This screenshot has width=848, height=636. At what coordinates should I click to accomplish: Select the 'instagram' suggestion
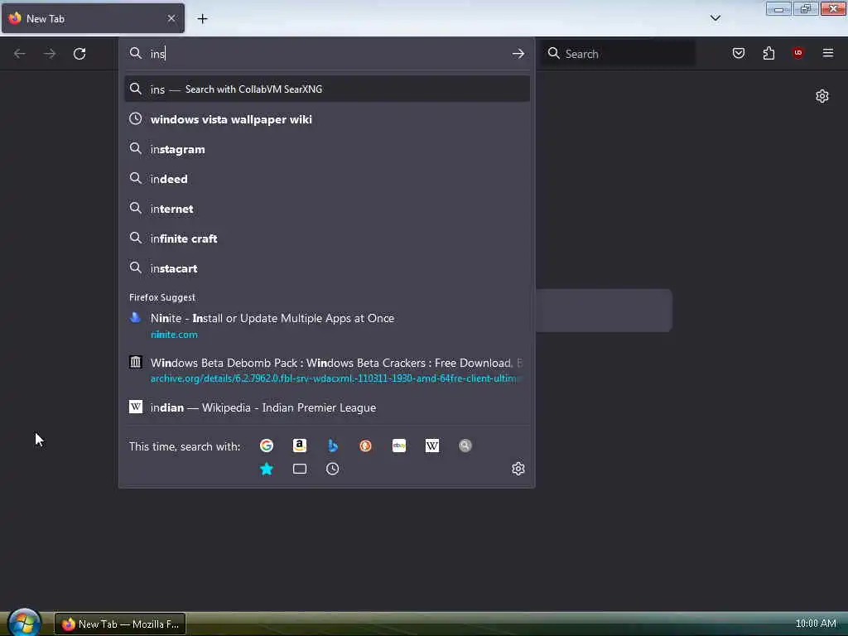(x=326, y=149)
